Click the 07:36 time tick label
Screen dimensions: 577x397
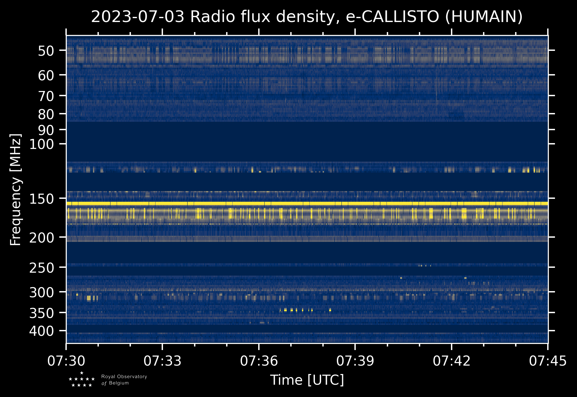259,361
